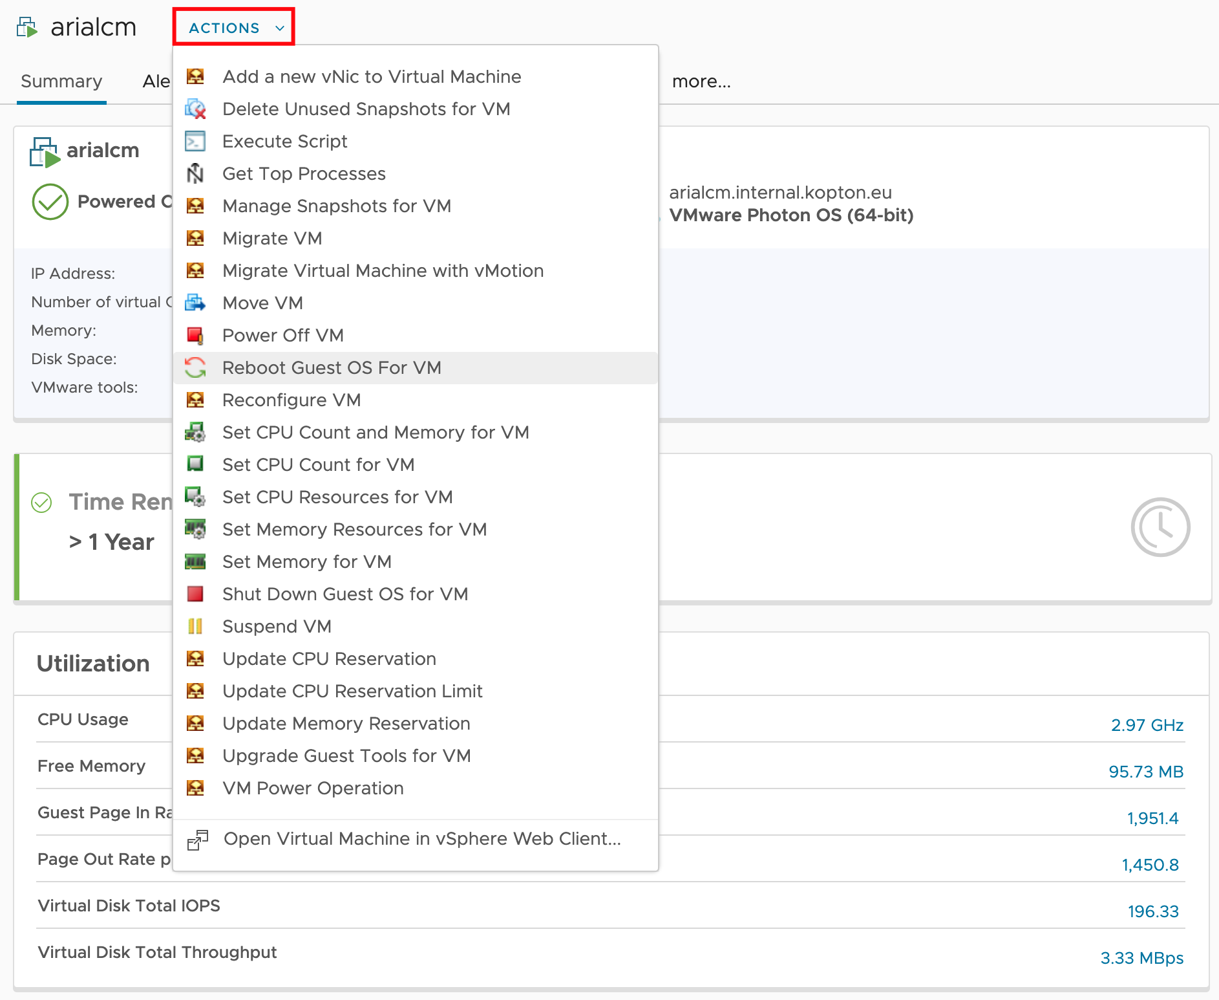The width and height of the screenshot is (1219, 1000).
Task: Click the 3.33 MBps throughput value
Action: pos(1142,958)
